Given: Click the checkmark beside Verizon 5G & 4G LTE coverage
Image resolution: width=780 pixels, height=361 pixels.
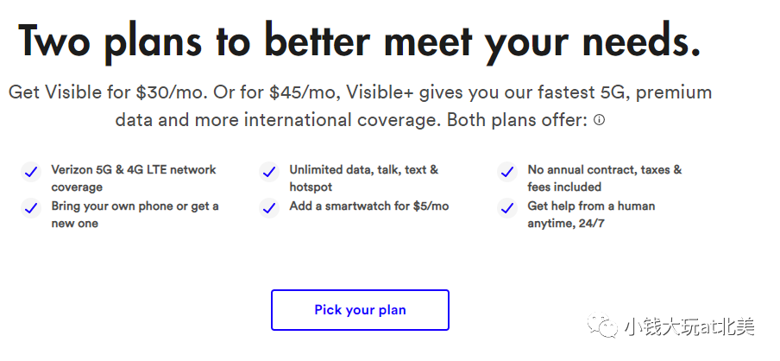Looking at the screenshot, I should click(31, 172).
